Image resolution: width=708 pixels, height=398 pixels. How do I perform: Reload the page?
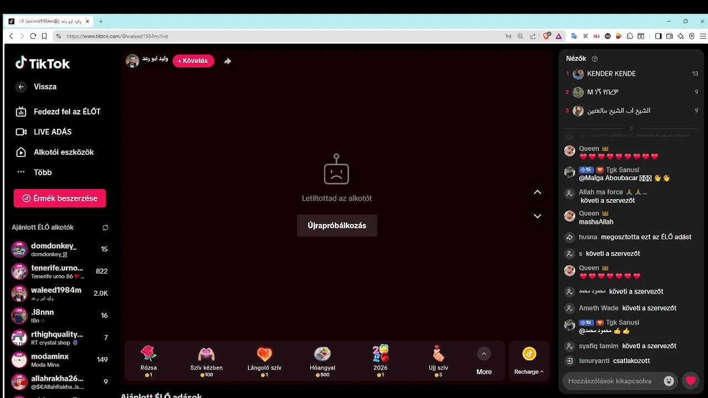pyautogui.click(x=33, y=36)
